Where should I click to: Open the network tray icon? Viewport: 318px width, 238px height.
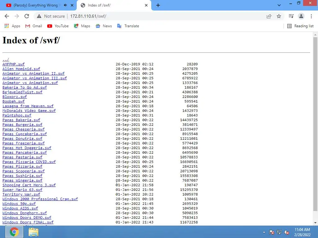[279, 232]
